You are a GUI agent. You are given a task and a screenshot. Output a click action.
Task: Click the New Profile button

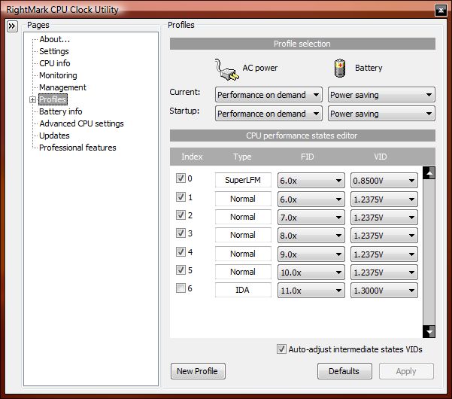click(198, 371)
